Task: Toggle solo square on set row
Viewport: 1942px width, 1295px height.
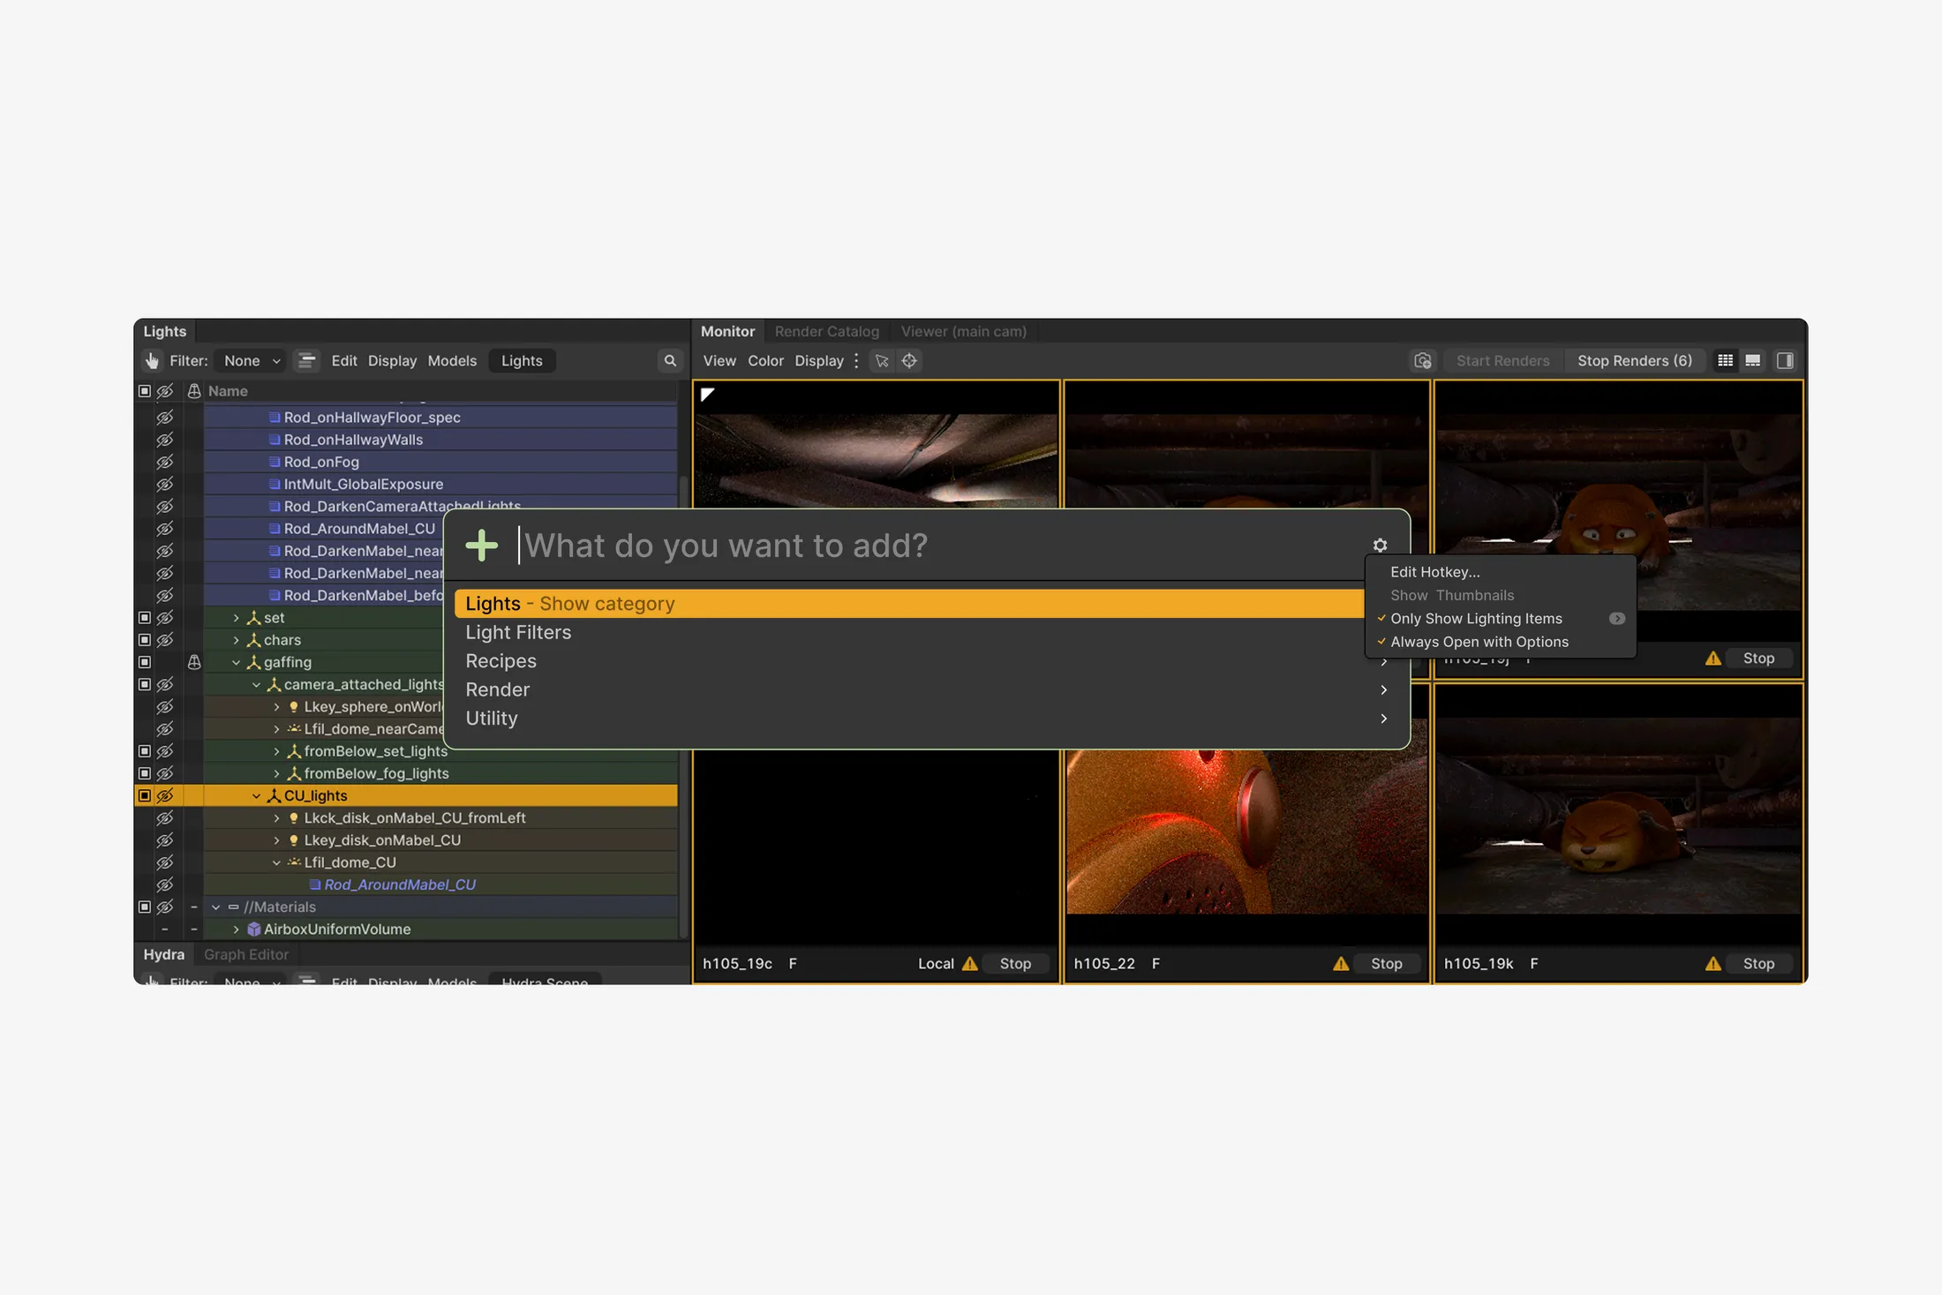Action: (145, 617)
